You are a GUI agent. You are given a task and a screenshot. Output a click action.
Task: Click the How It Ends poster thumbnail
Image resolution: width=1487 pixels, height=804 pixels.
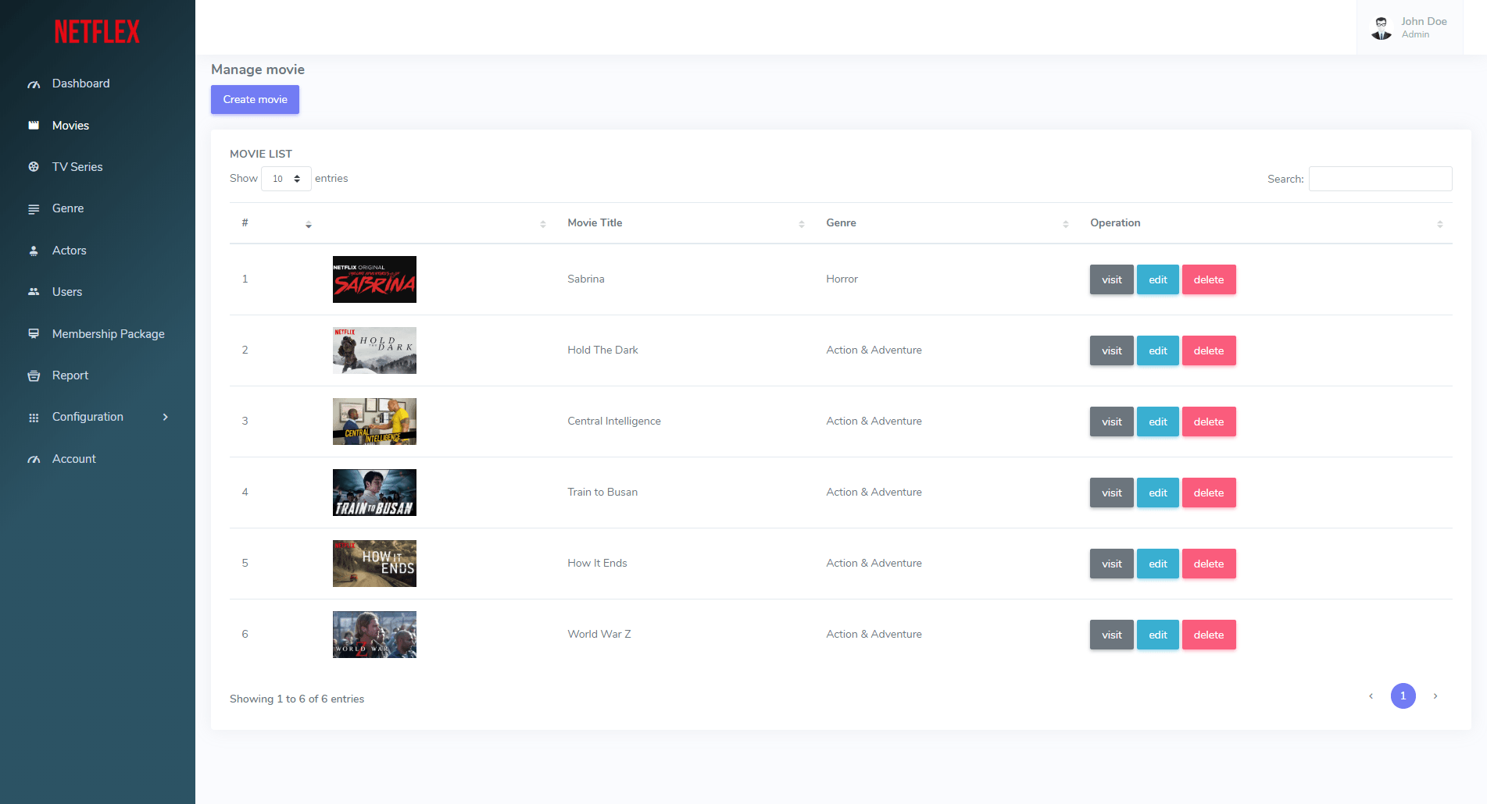point(374,564)
